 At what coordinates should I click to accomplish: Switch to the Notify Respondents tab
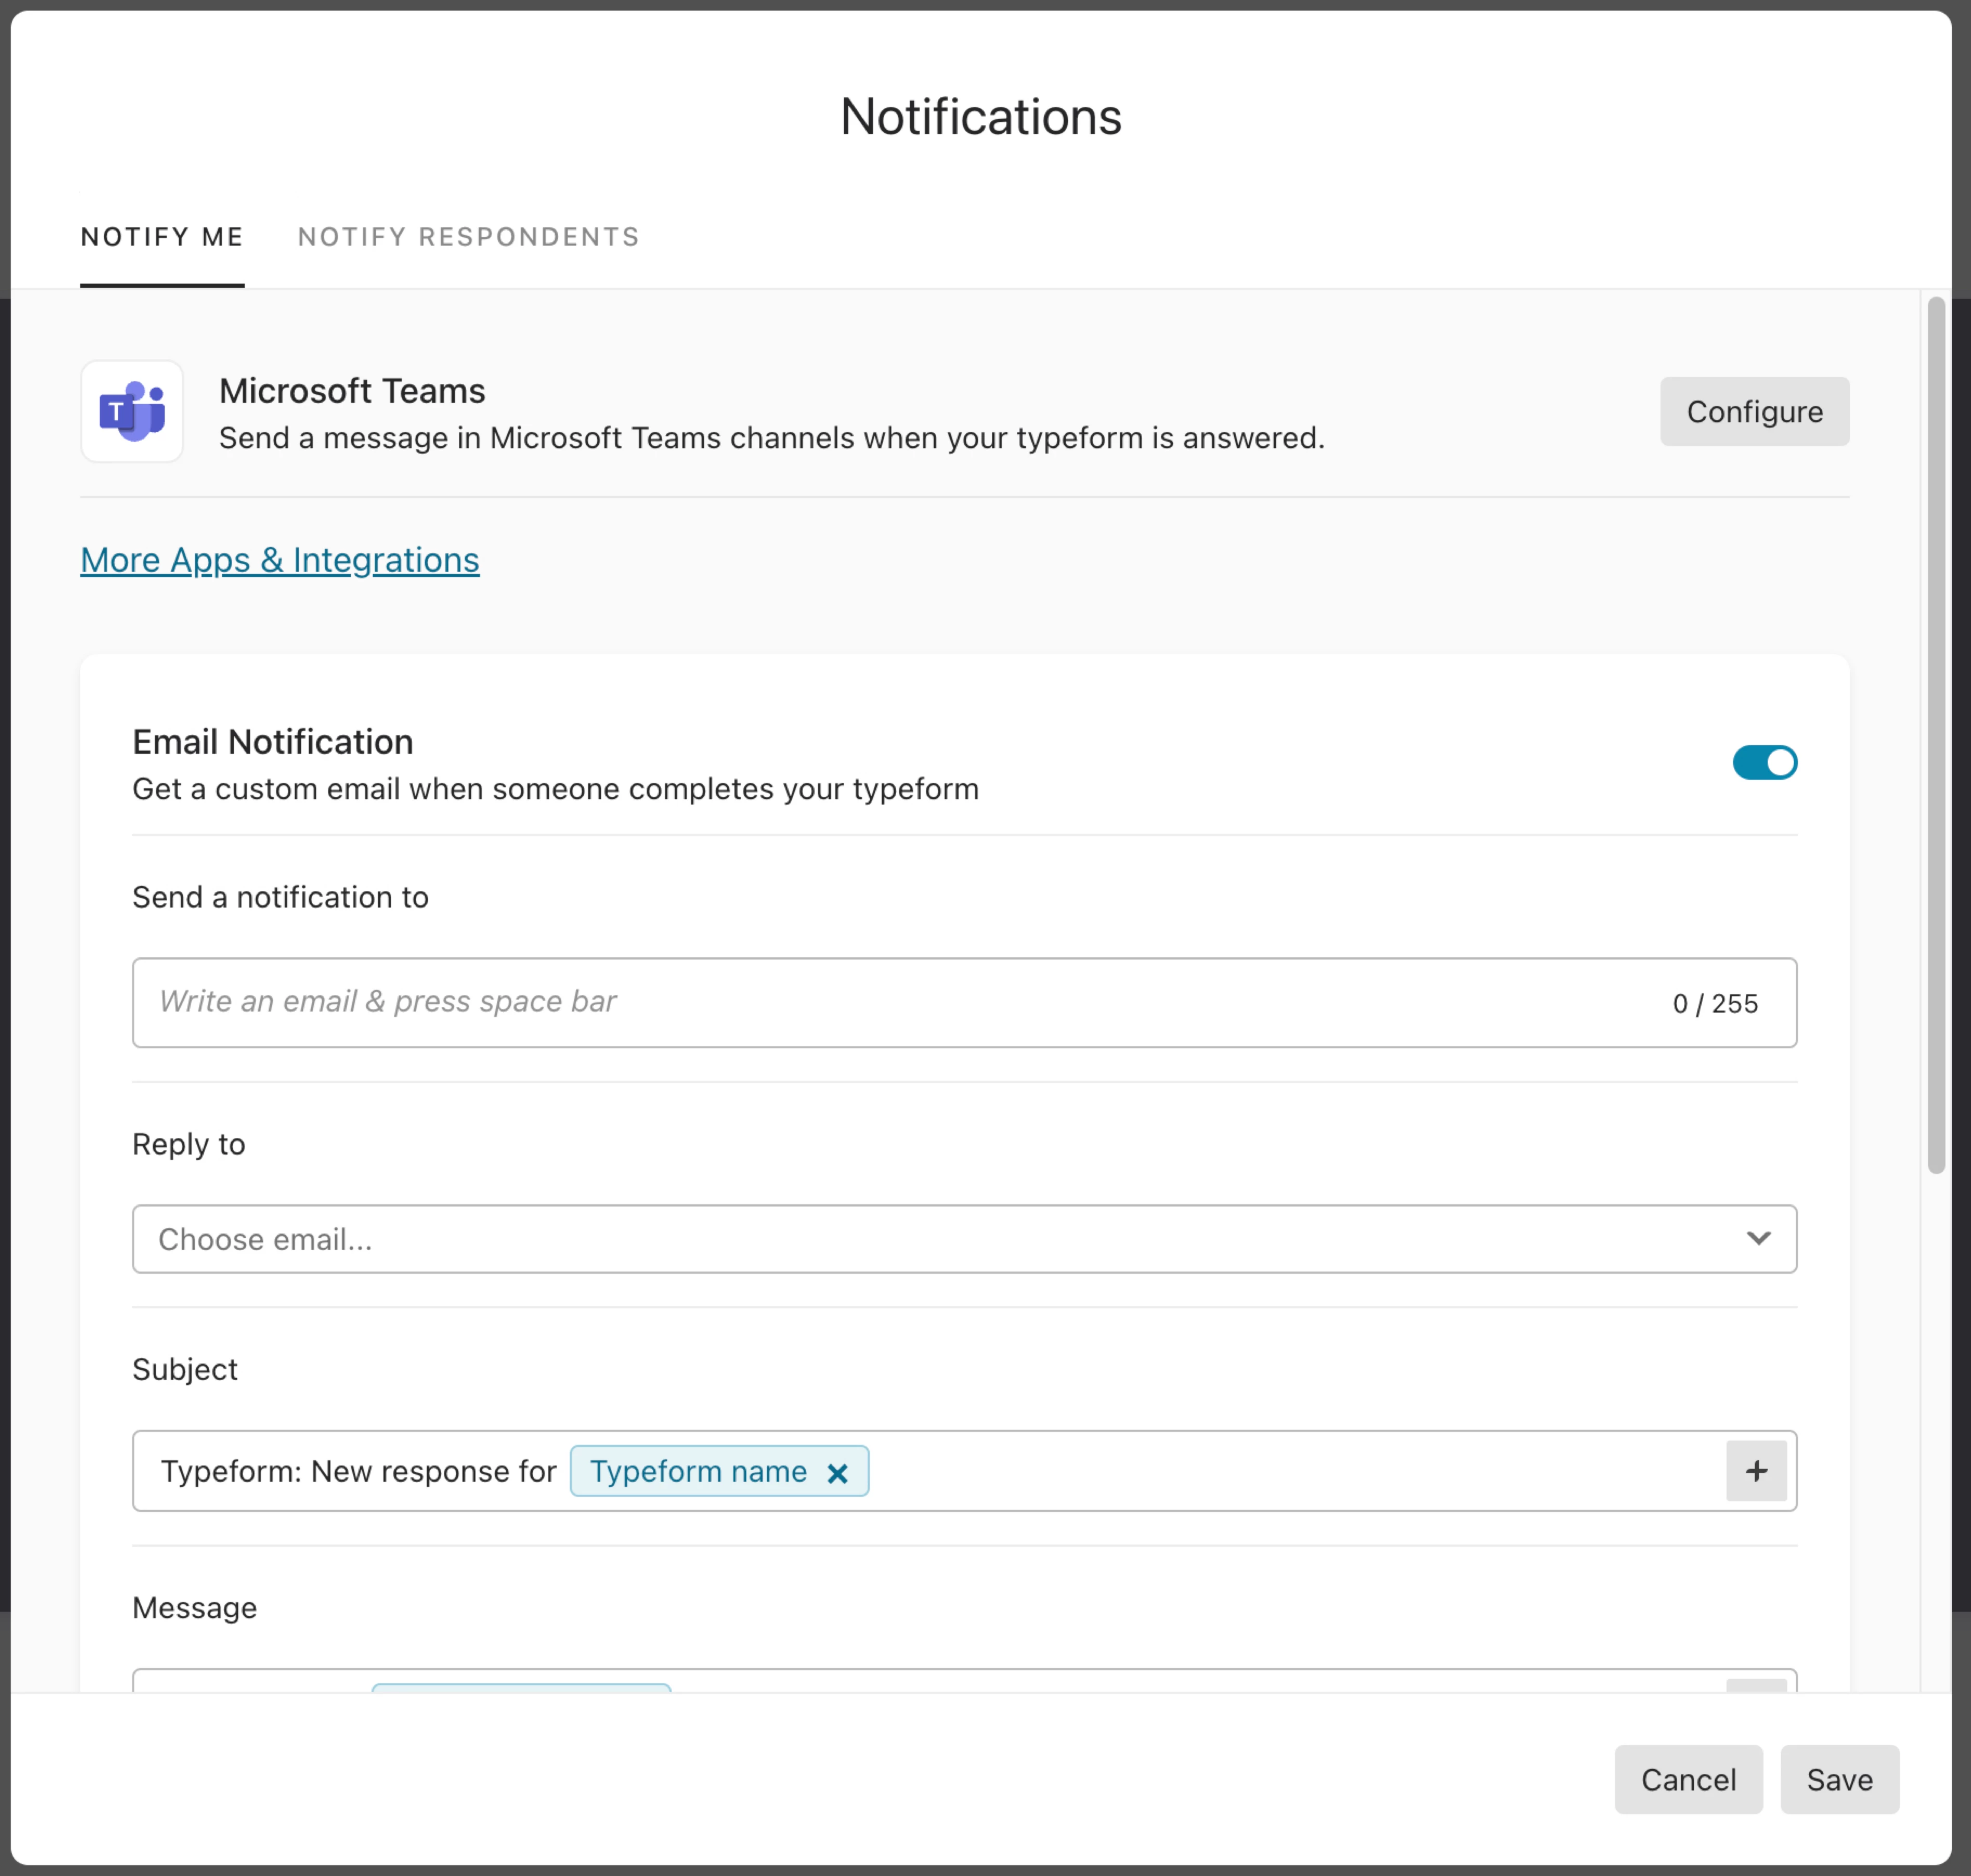pyautogui.click(x=468, y=237)
